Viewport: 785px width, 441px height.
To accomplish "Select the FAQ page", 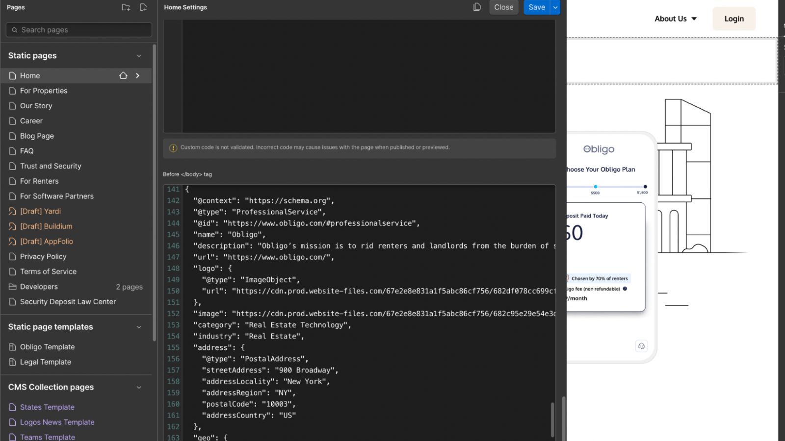I will click(x=76, y=151).
